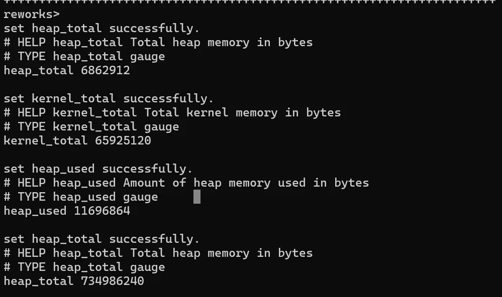Click the block cursor after heap_used gauge
Viewport: 502px width, 297px height.
[x=197, y=197]
